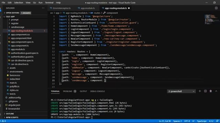The width and height of the screenshot is (220, 123).
Task: Open the Go menu
Action: point(34,3)
